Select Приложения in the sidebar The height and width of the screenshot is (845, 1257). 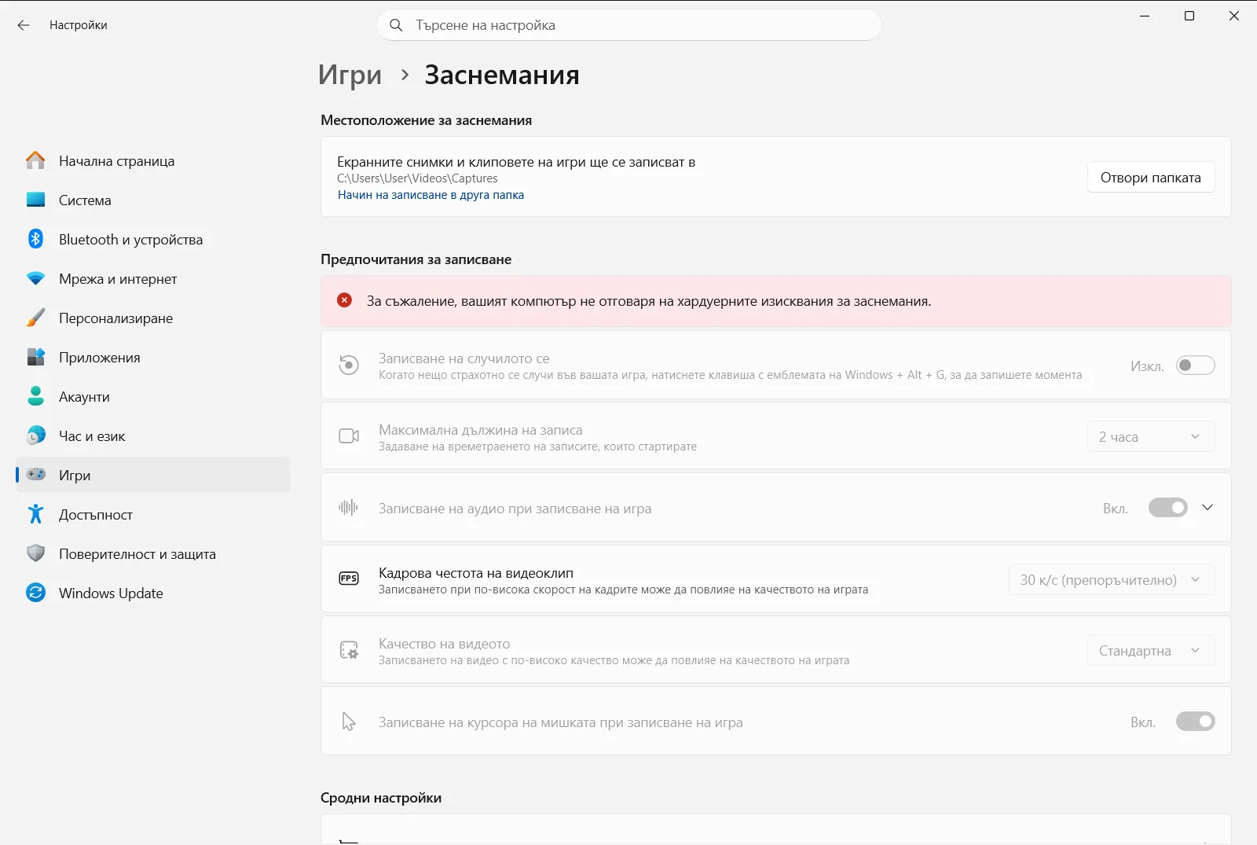tap(153, 357)
